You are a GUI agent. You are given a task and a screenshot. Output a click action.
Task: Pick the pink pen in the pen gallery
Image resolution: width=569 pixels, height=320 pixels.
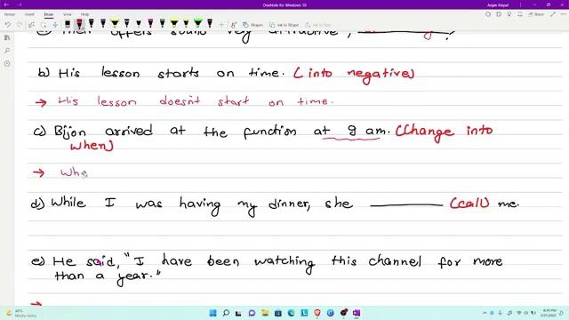(x=150, y=24)
